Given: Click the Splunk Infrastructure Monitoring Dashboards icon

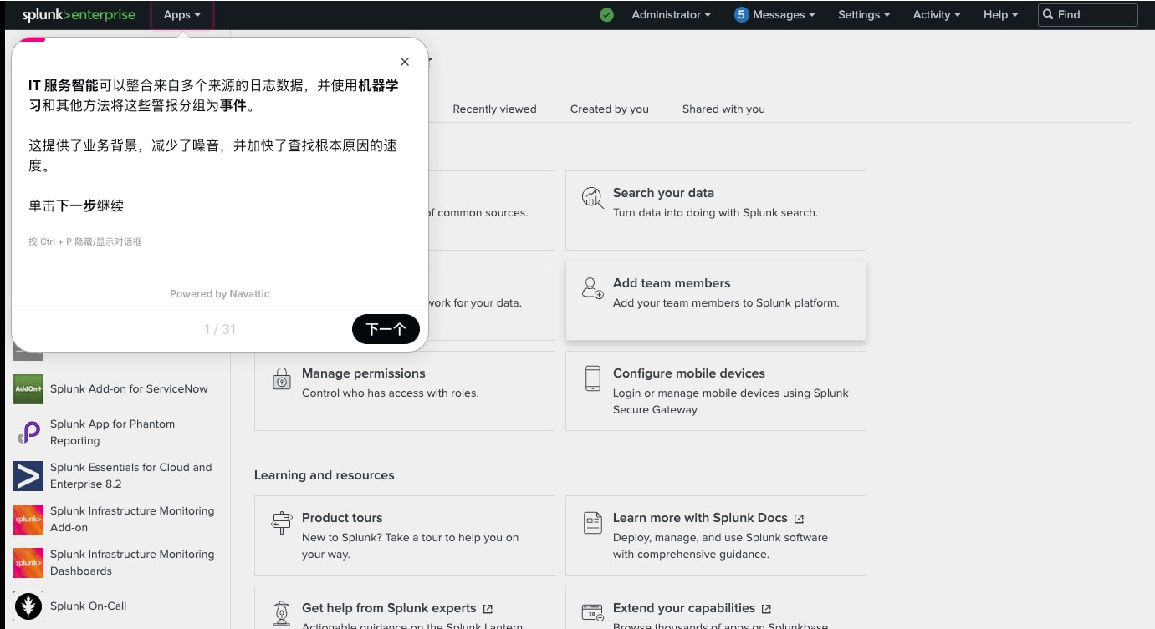Looking at the screenshot, I should point(28,563).
